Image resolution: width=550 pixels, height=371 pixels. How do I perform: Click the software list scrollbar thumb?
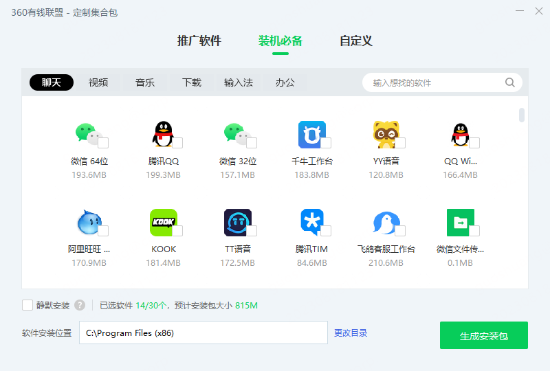522,115
